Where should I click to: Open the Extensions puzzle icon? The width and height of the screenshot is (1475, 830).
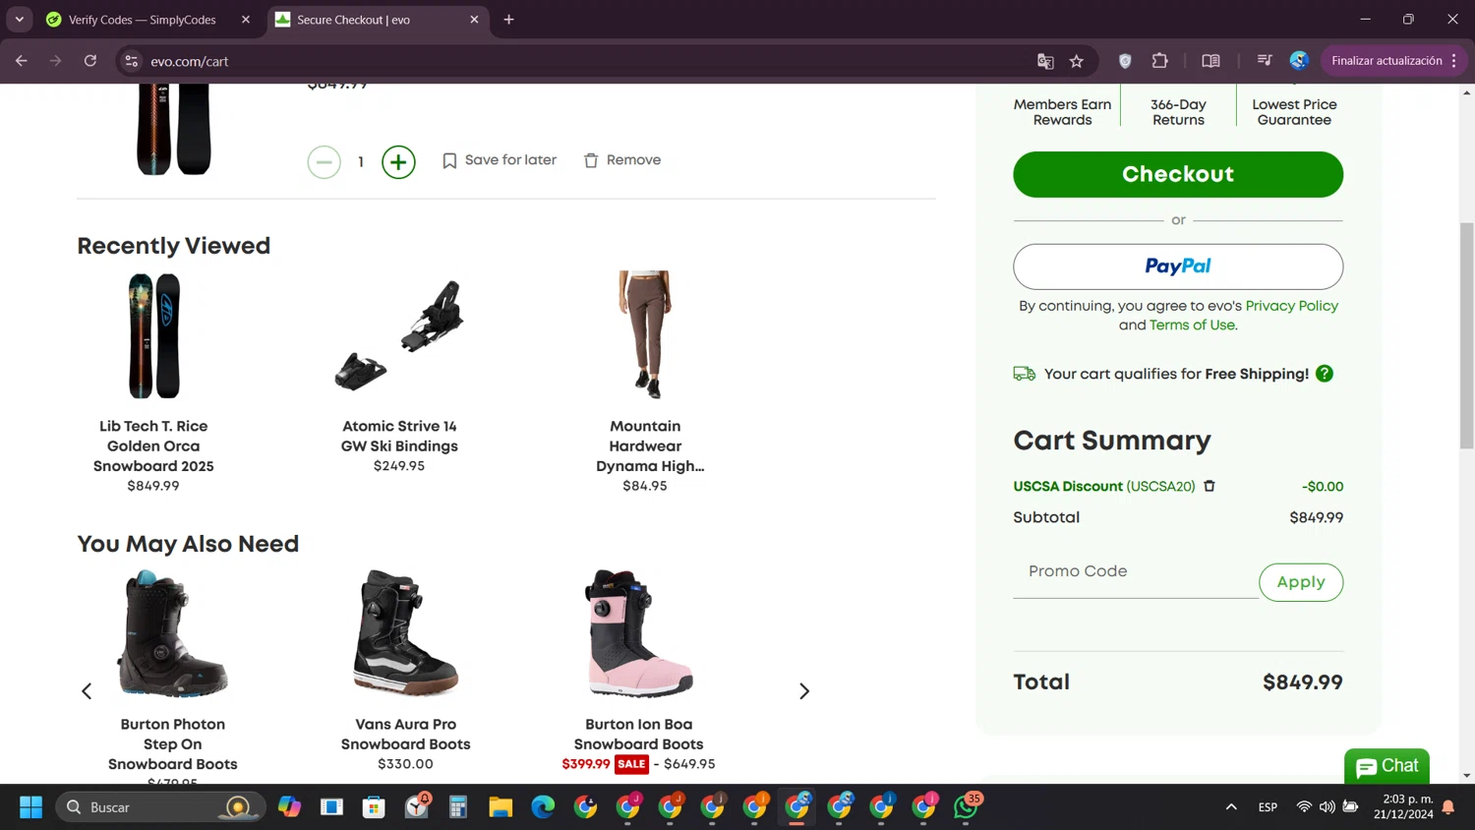click(1160, 61)
